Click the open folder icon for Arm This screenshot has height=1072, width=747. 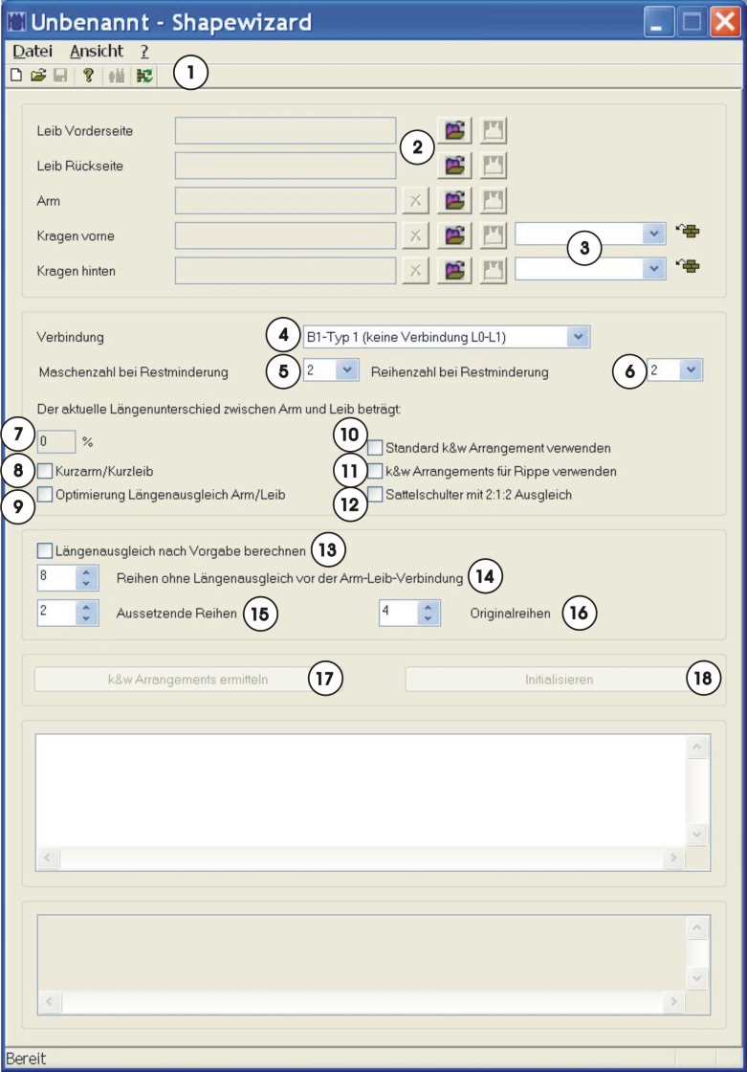tap(456, 200)
